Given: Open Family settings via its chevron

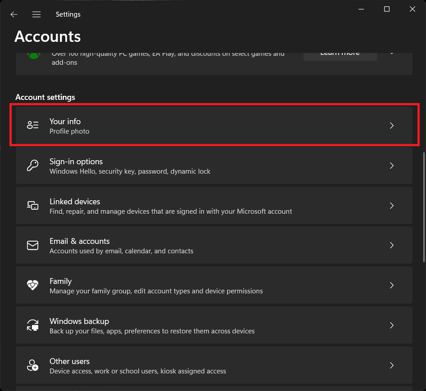Looking at the screenshot, I should tap(392, 285).
